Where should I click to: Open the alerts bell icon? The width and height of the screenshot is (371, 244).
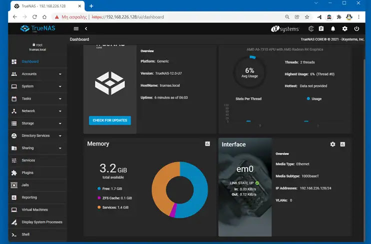point(333,29)
